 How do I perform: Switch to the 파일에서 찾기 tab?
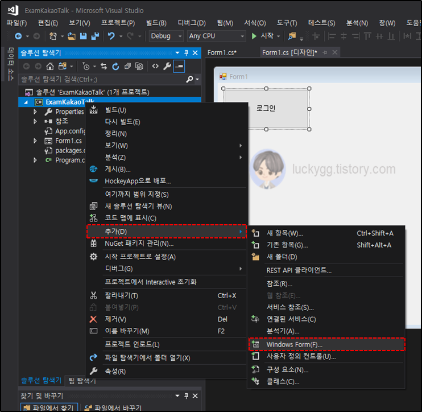click(x=49, y=407)
